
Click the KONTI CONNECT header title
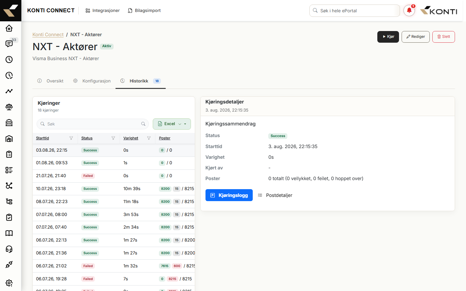(x=51, y=11)
